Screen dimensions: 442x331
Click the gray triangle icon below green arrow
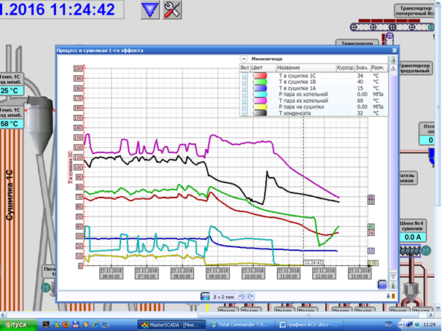point(394,69)
